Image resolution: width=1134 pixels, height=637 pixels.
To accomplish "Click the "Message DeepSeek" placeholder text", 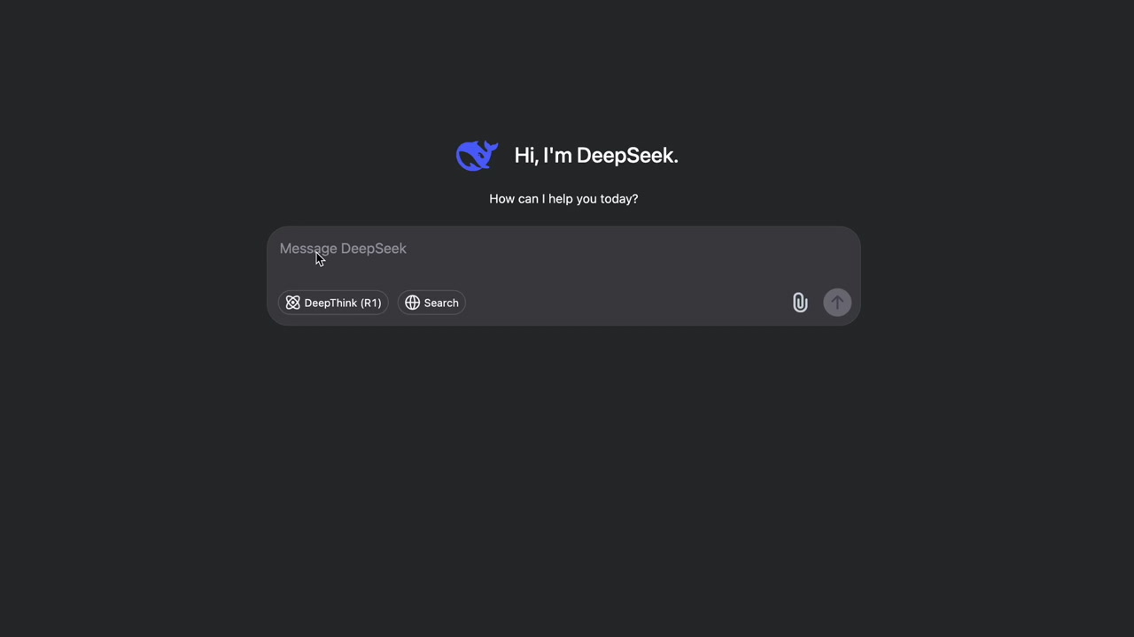I will click(343, 249).
